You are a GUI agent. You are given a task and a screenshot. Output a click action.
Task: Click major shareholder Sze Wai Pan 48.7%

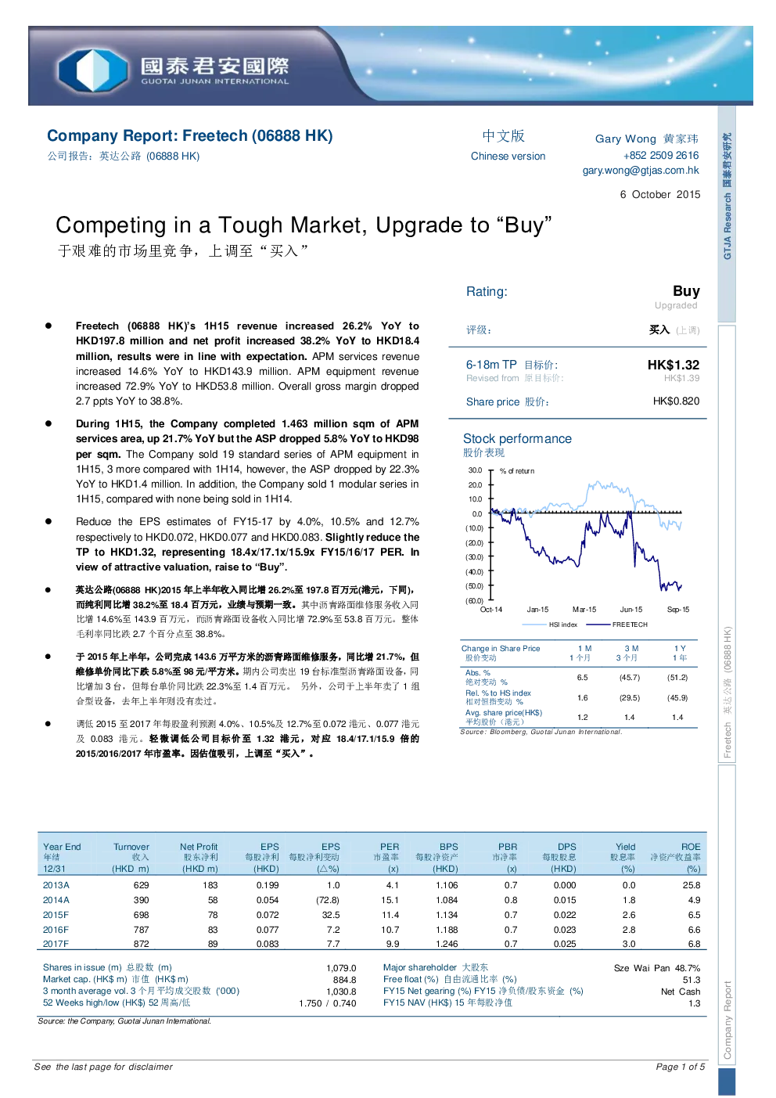click(x=657, y=968)
